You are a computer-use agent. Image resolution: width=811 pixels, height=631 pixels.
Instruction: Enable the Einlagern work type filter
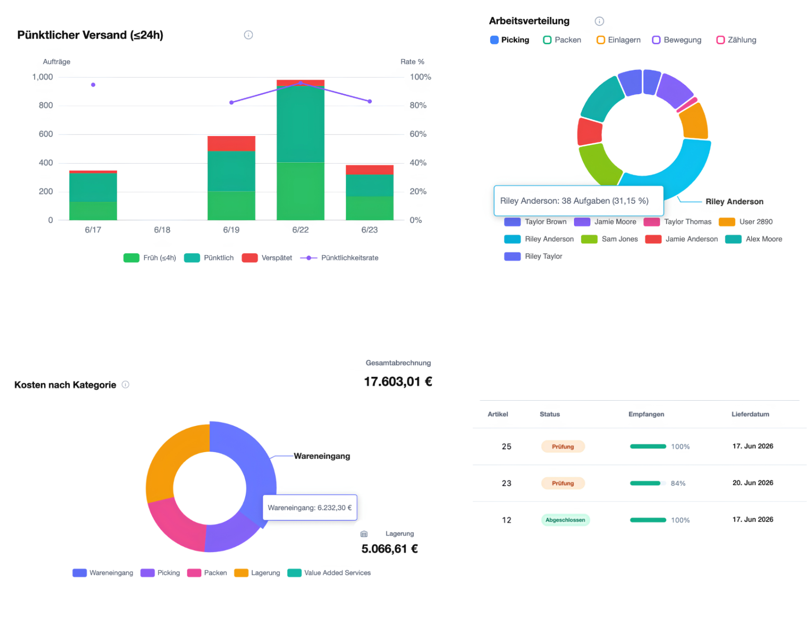618,40
